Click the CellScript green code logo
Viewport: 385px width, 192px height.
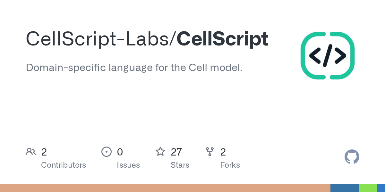coord(328,56)
